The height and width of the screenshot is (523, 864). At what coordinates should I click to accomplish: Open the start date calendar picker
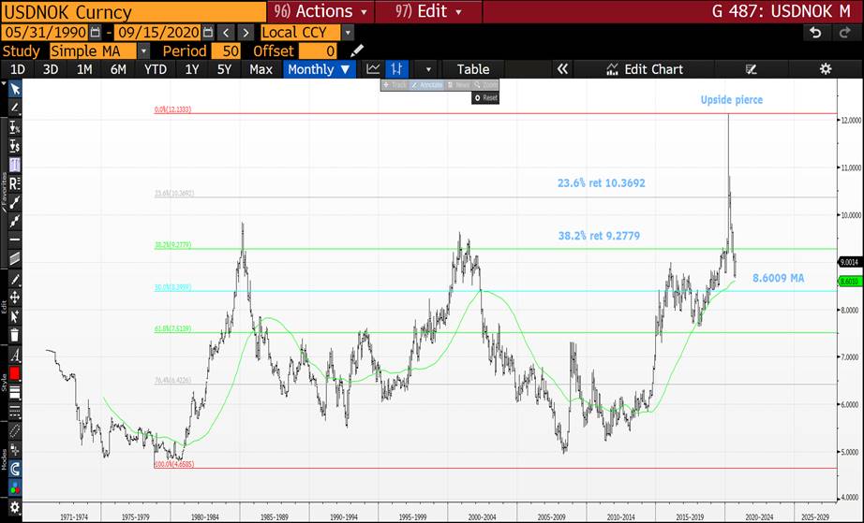(x=96, y=33)
